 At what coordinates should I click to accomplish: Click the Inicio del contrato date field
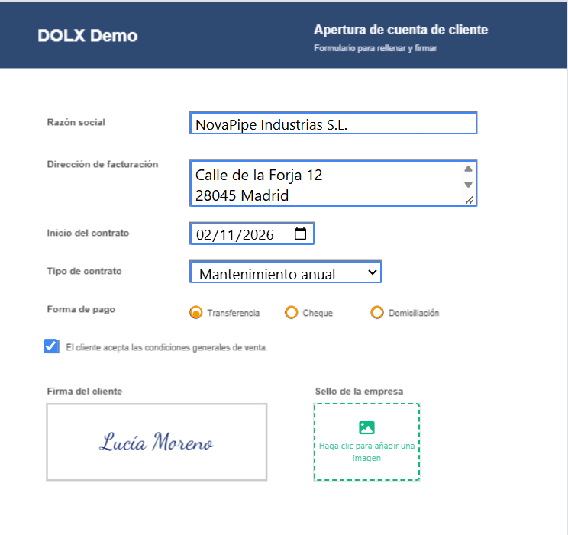coord(252,234)
